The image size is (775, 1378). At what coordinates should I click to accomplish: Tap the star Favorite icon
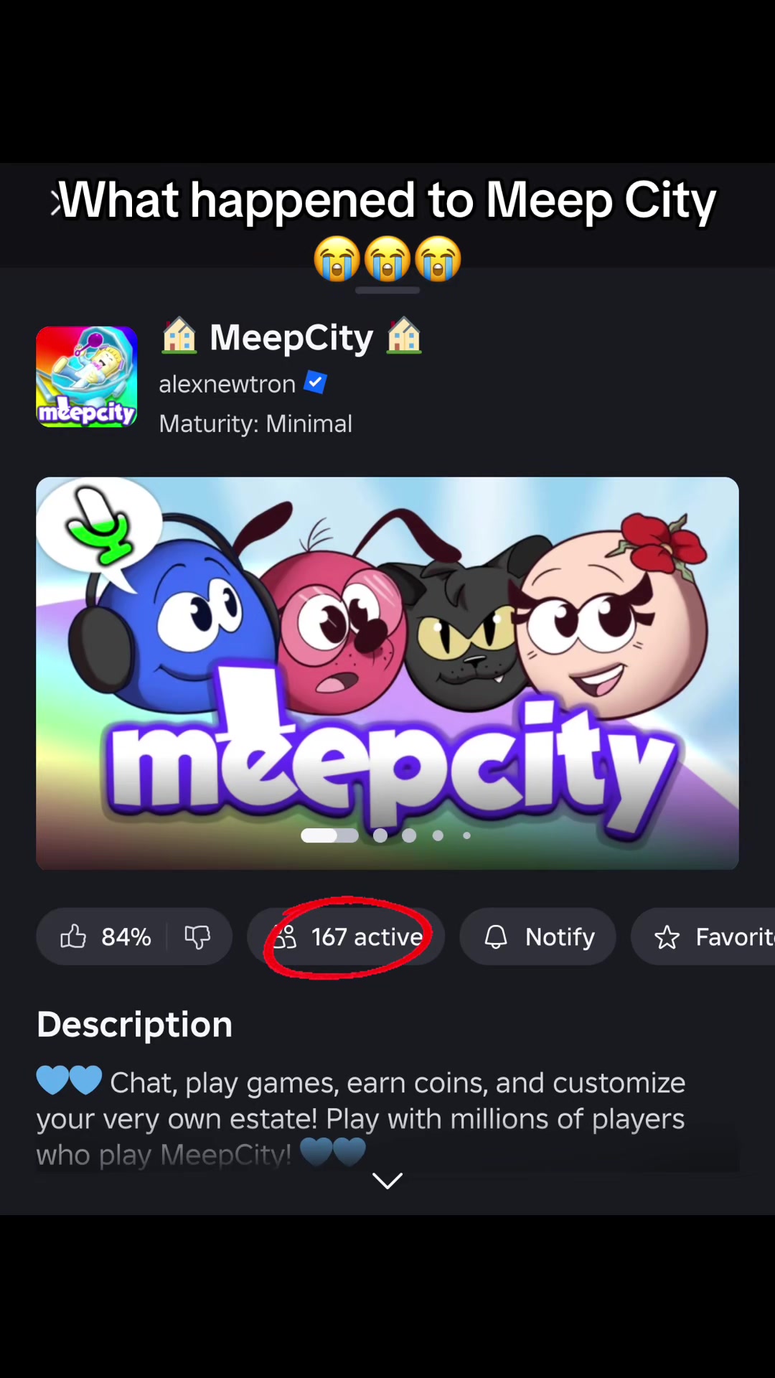[x=667, y=937]
